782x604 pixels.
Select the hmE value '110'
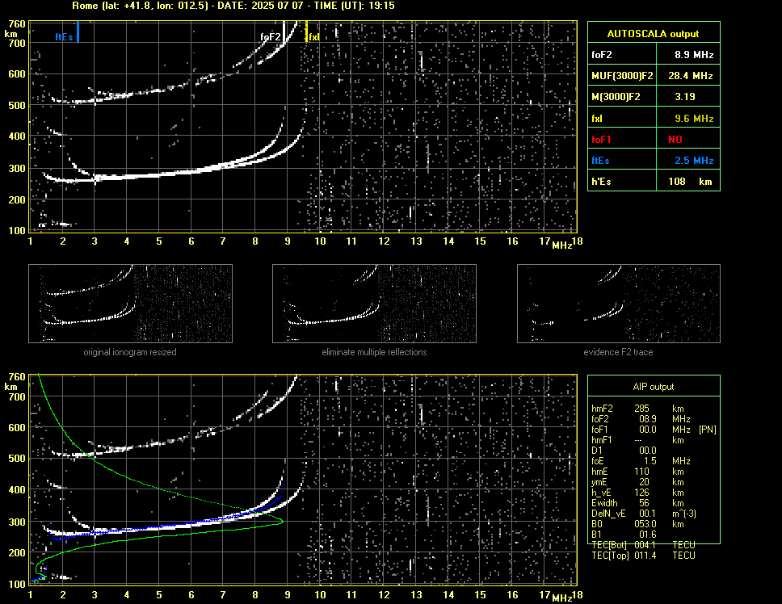642,472
